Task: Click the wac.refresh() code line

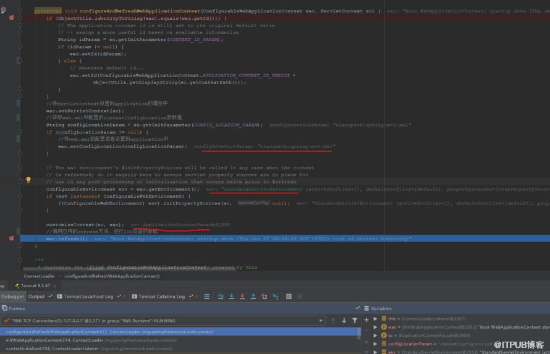Action: click(x=67, y=238)
